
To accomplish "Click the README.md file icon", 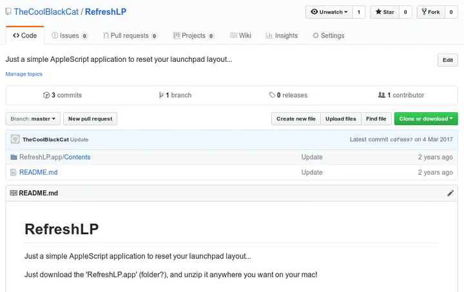I will coord(14,173).
